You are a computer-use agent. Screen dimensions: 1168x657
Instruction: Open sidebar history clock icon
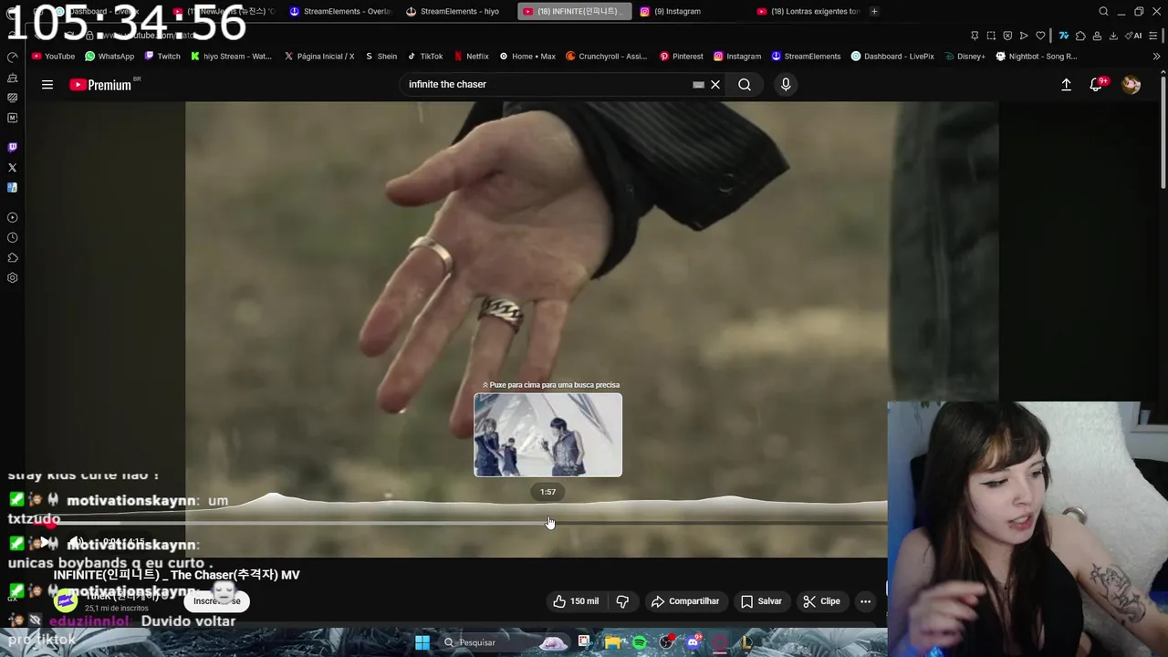(x=12, y=238)
